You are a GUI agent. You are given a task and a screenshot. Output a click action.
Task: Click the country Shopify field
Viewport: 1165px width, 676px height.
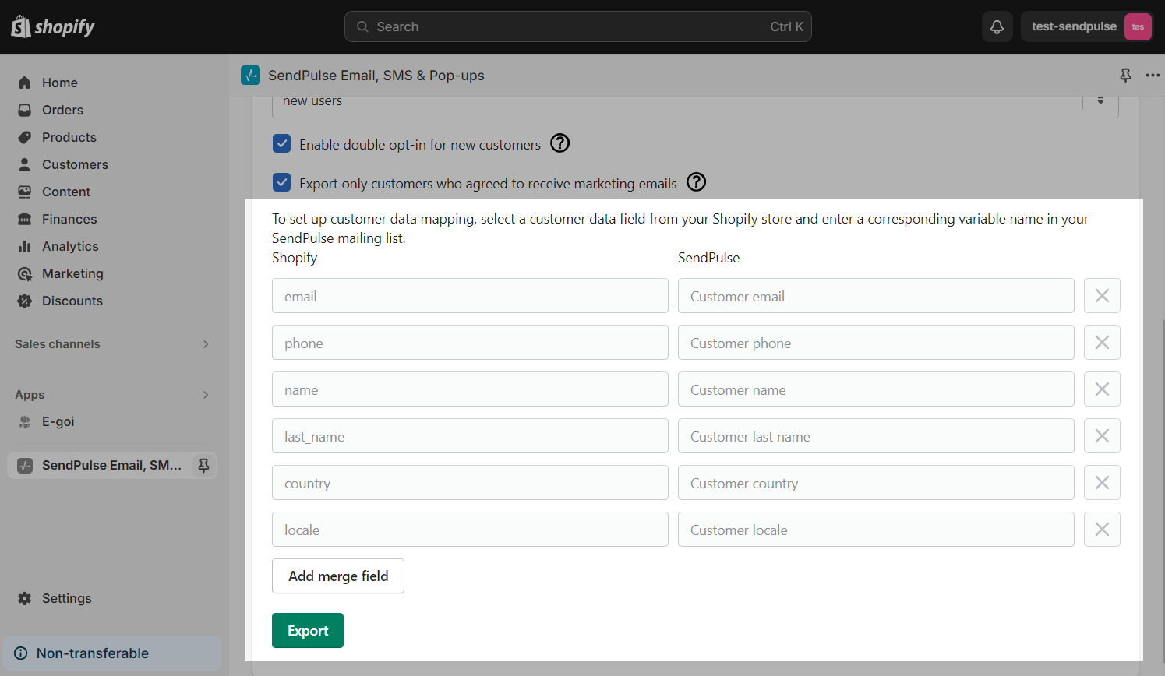pyautogui.click(x=470, y=483)
